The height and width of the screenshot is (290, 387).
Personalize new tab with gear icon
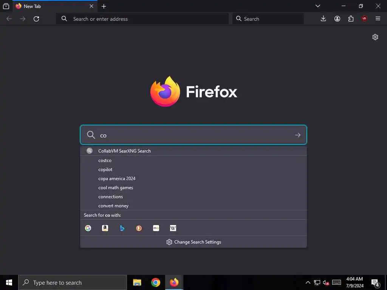375,37
